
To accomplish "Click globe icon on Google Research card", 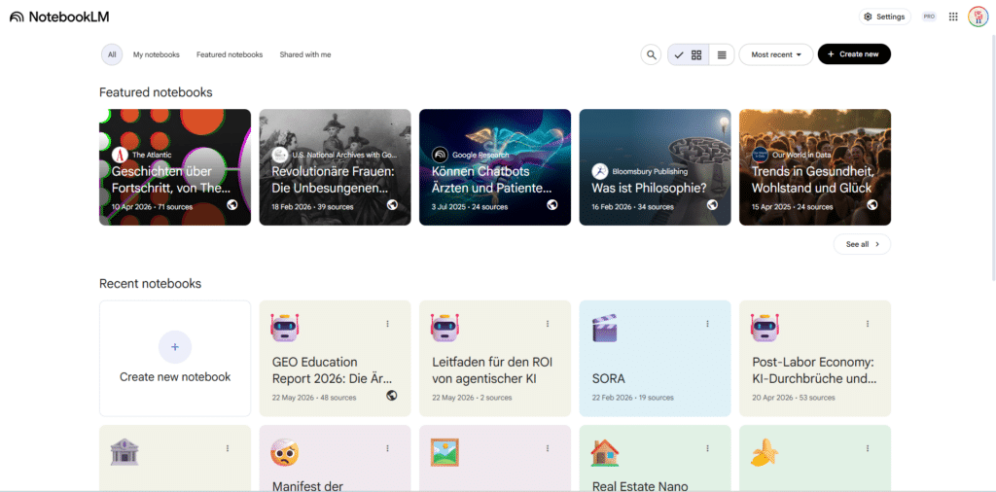I will click(x=552, y=205).
